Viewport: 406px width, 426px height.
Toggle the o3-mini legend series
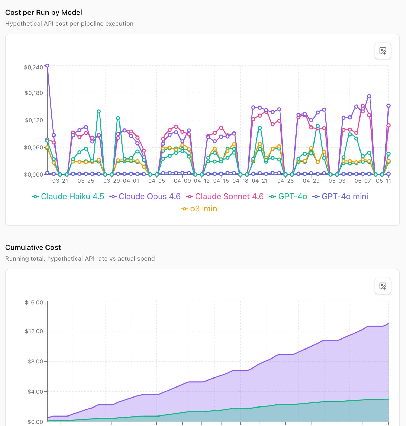[x=200, y=209]
